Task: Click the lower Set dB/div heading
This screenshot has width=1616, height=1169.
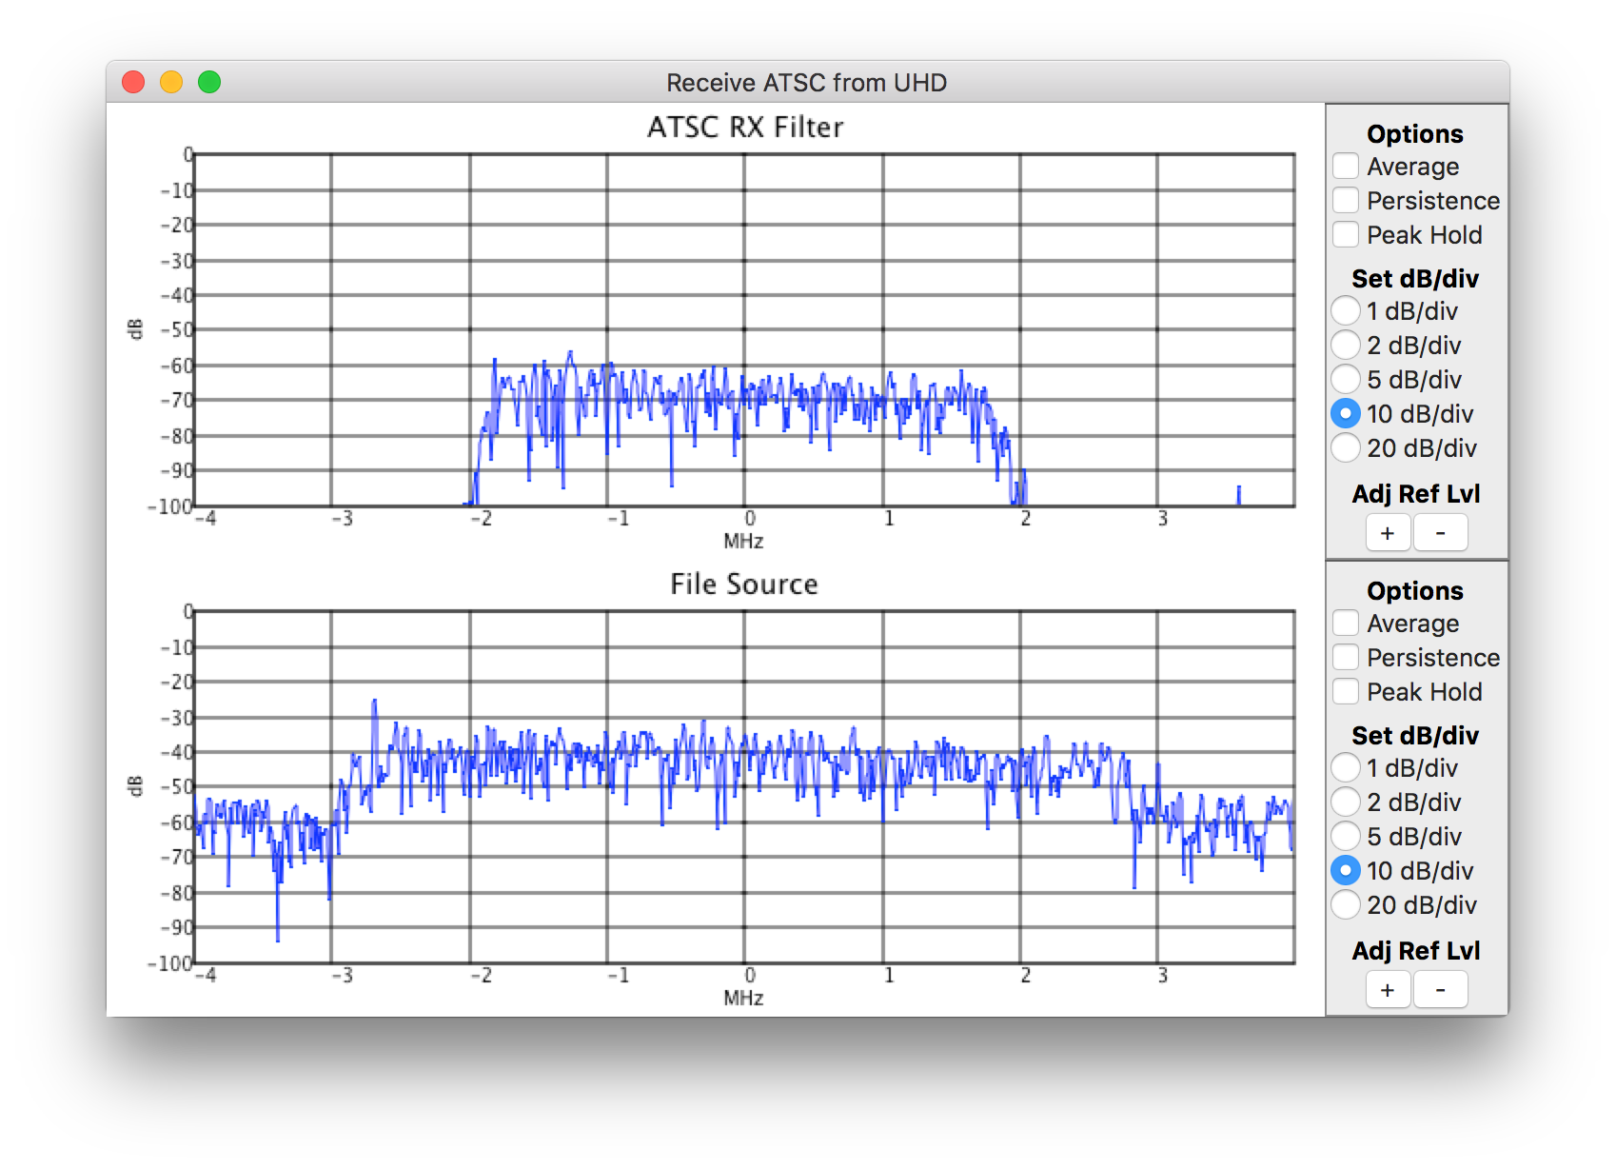Action: pos(1415,736)
